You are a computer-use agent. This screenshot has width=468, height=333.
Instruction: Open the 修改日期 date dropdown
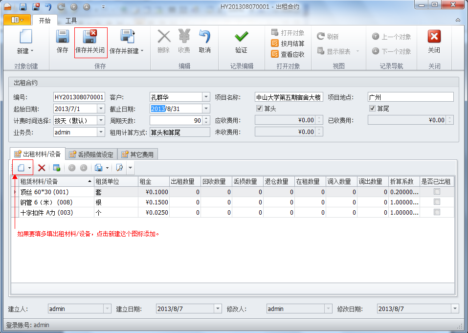pyautogui.click(x=455, y=309)
